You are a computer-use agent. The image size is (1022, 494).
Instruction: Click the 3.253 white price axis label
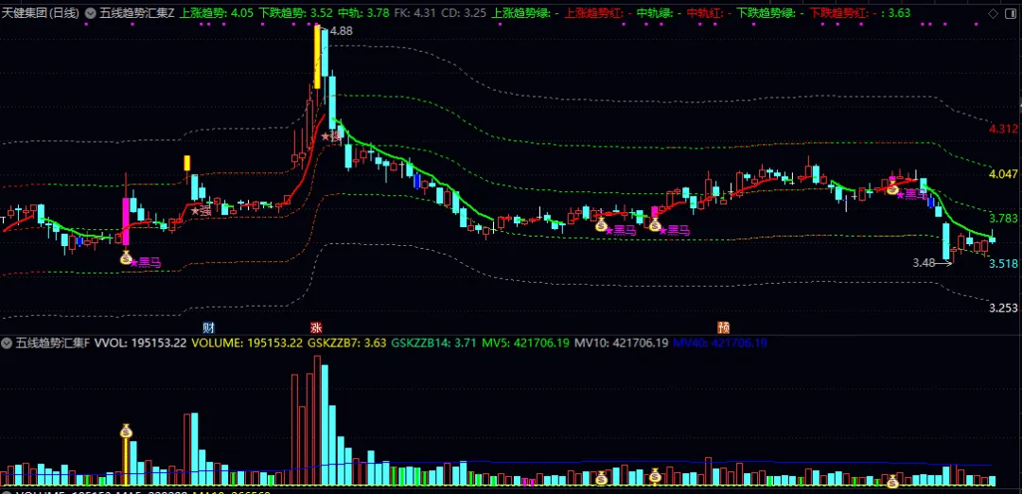click(1003, 309)
